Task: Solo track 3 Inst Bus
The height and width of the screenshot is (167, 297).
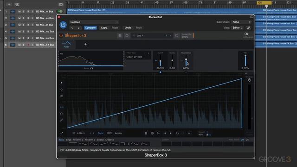Action: click(x=24, y=25)
